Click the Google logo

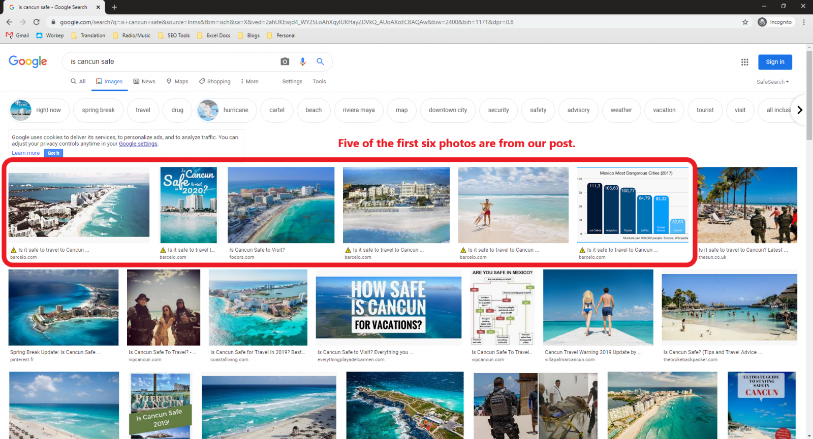tap(28, 61)
